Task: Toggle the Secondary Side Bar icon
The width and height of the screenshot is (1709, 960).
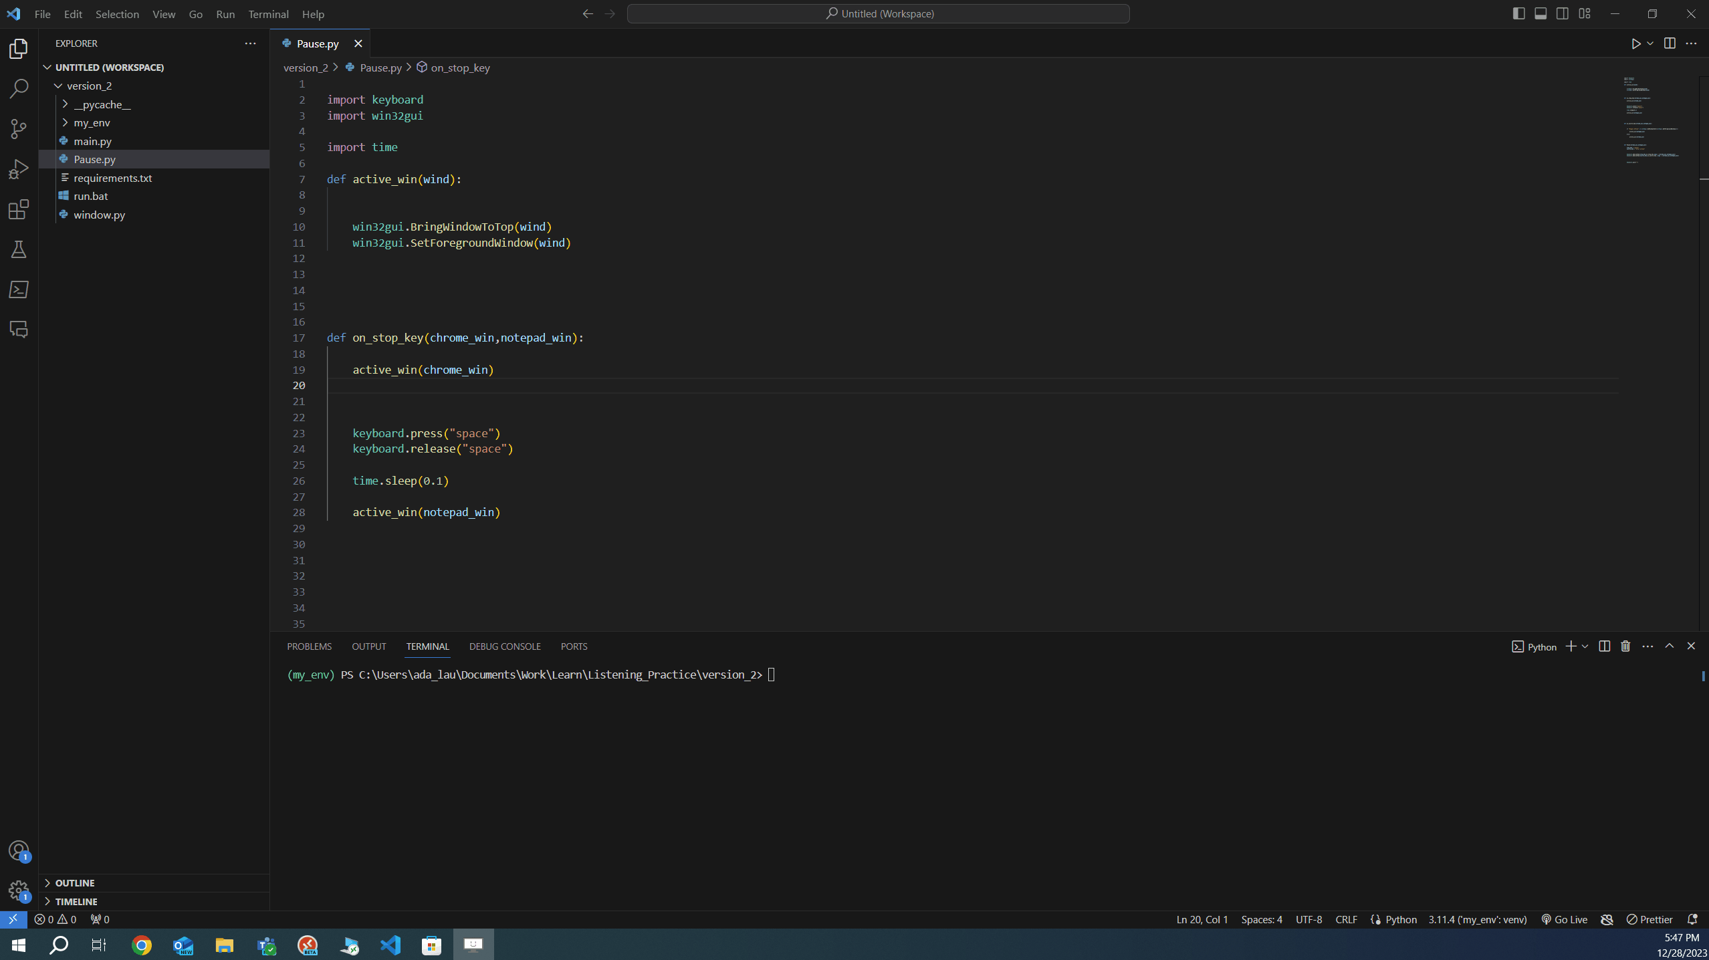Action: pos(1563,13)
